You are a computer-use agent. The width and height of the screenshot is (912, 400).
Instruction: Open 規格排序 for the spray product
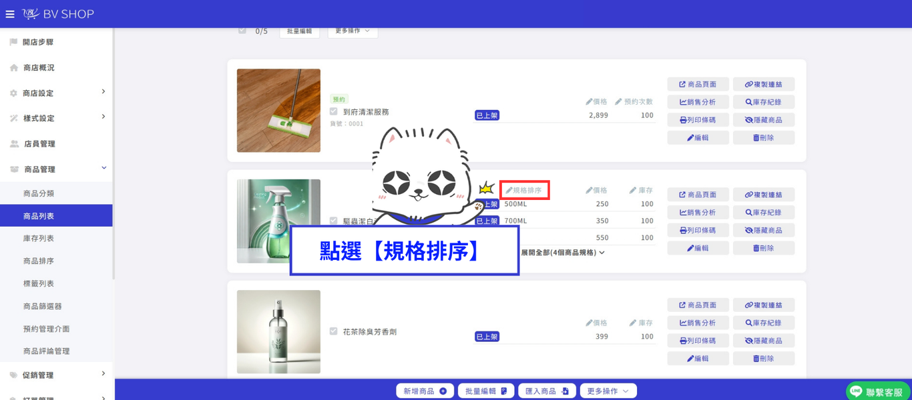point(524,190)
